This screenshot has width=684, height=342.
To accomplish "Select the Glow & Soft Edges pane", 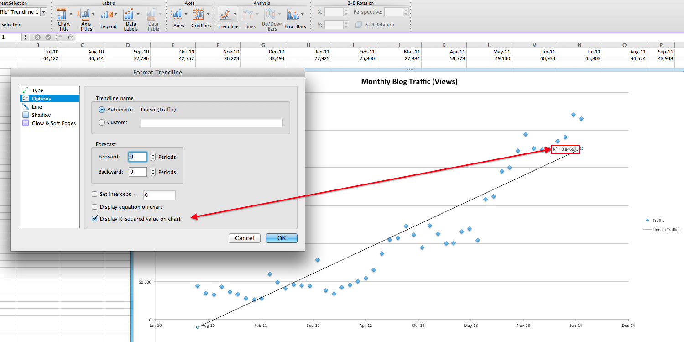I will (x=50, y=123).
